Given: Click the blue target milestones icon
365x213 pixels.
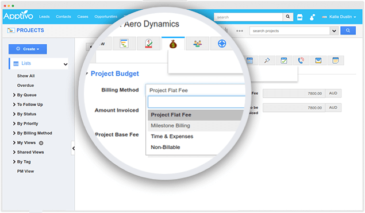Looking at the screenshot, I should [x=222, y=44].
